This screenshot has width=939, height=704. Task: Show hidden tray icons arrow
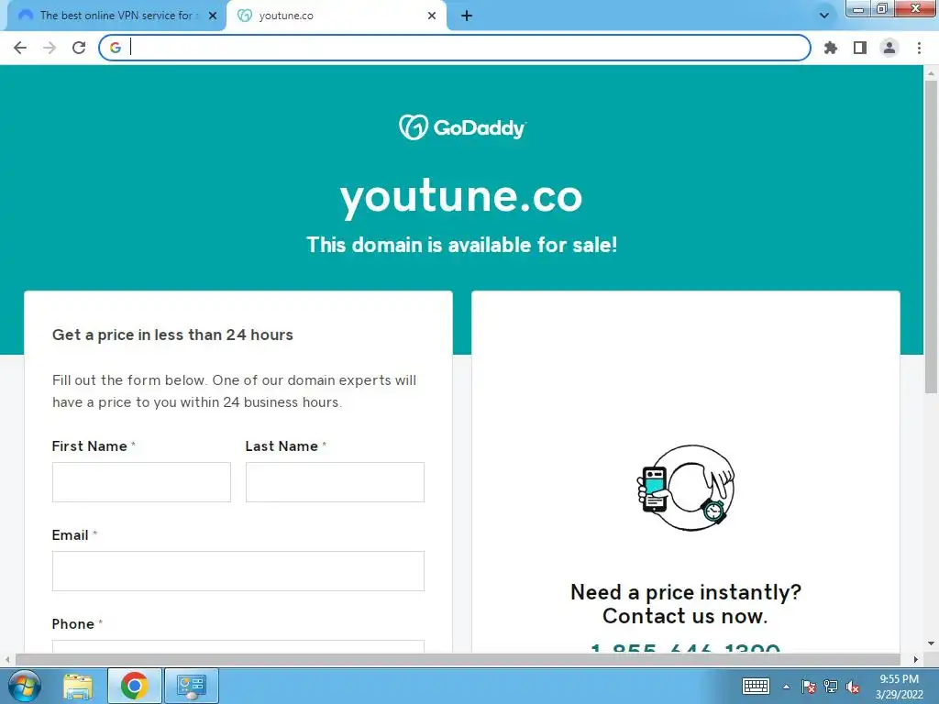tap(786, 687)
